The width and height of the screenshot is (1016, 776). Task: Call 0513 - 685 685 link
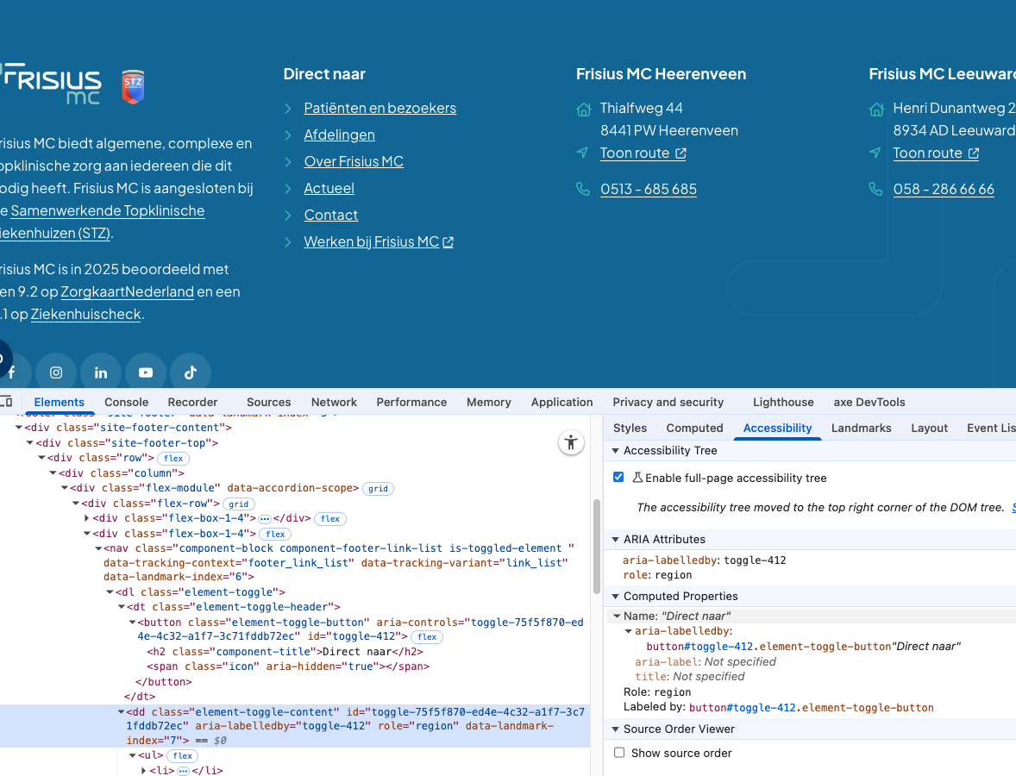tap(649, 189)
